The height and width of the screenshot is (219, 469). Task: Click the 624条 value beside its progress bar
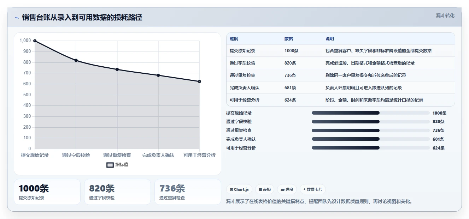click(438, 148)
